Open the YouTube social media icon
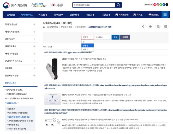Viewport: 173px width, 134px height. (x=155, y=4)
